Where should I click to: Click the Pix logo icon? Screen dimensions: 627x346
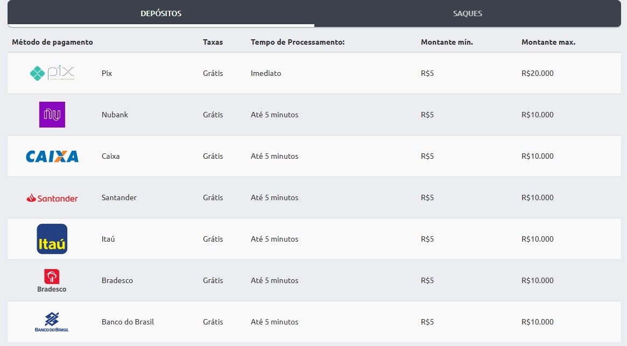pos(52,73)
